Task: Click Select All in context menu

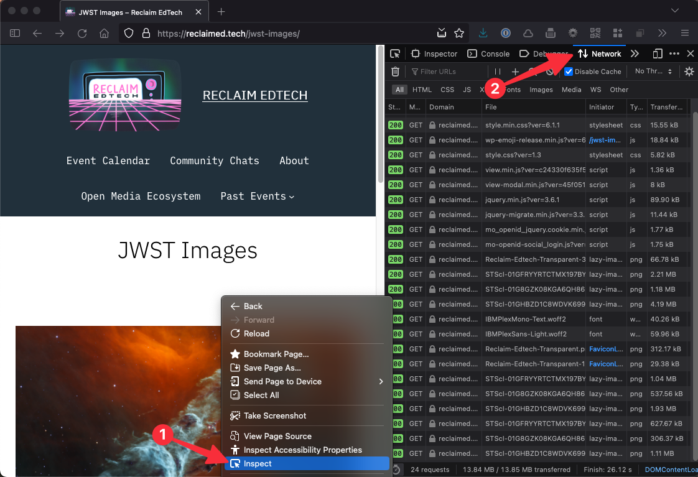Action: click(307, 395)
